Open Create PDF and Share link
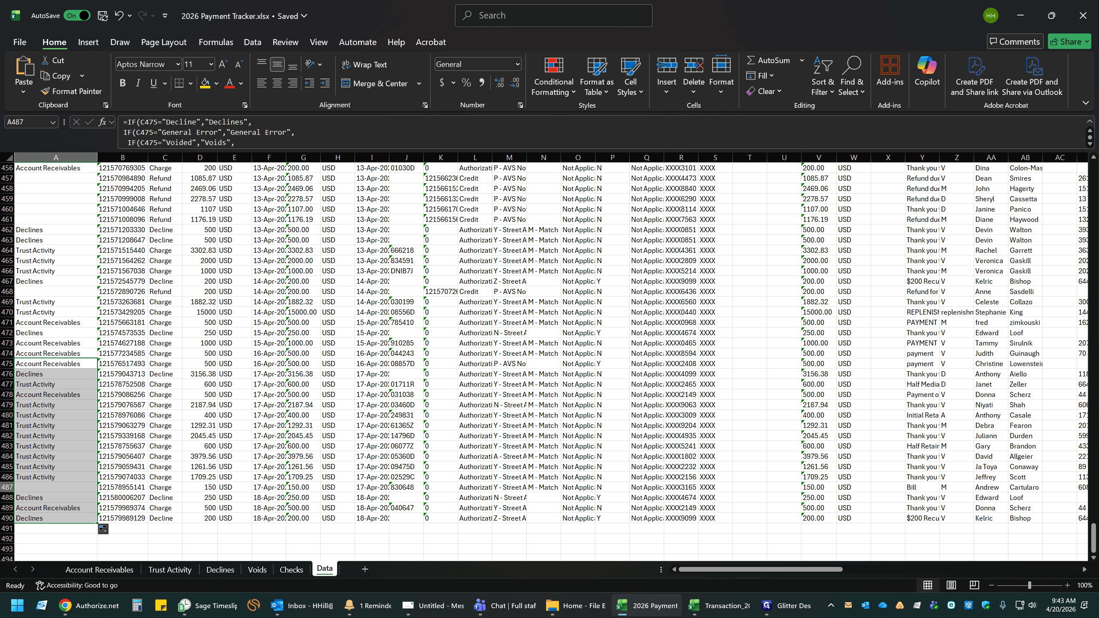The width and height of the screenshot is (1099, 618). [x=975, y=76]
